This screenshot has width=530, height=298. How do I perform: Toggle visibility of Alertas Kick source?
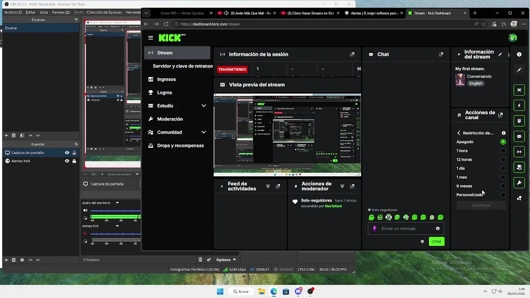[x=67, y=161]
